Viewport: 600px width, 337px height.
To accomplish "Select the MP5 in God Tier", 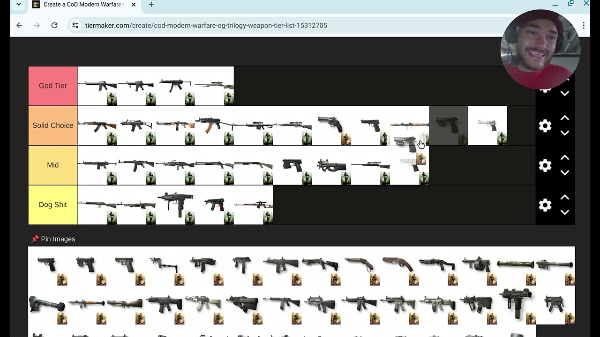I will [175, 86].
